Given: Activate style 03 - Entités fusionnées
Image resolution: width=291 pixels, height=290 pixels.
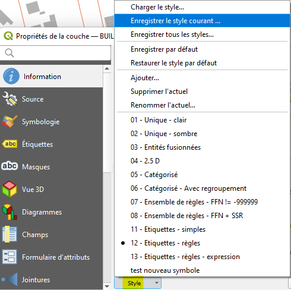Looking at the screenshot, I should tap(202, 147).
